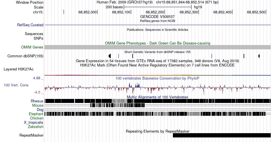The image size is (271, 142).
Task: Click the 68,852,200 ruler position
Action: click(x=155, y=12)
